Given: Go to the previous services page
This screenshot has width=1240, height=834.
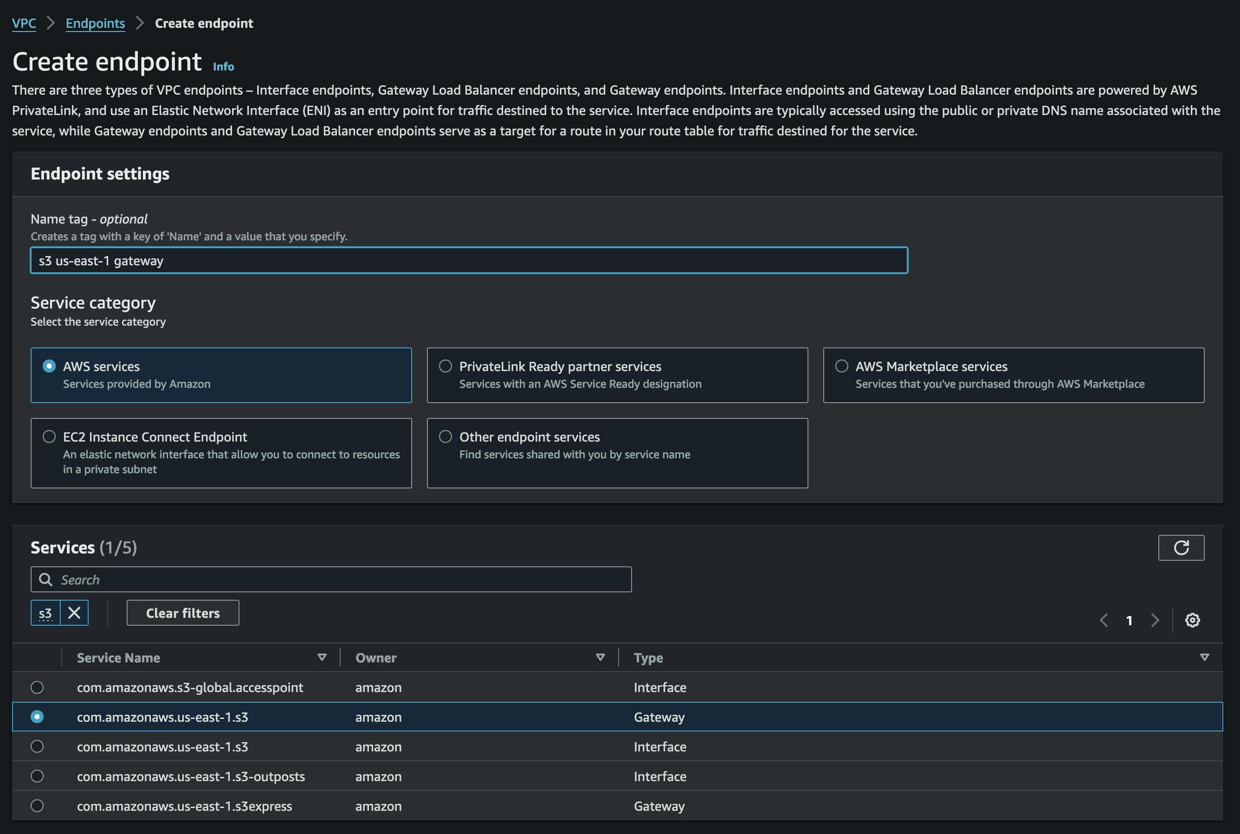Looking at the screenshot, I should (1105, 620).
